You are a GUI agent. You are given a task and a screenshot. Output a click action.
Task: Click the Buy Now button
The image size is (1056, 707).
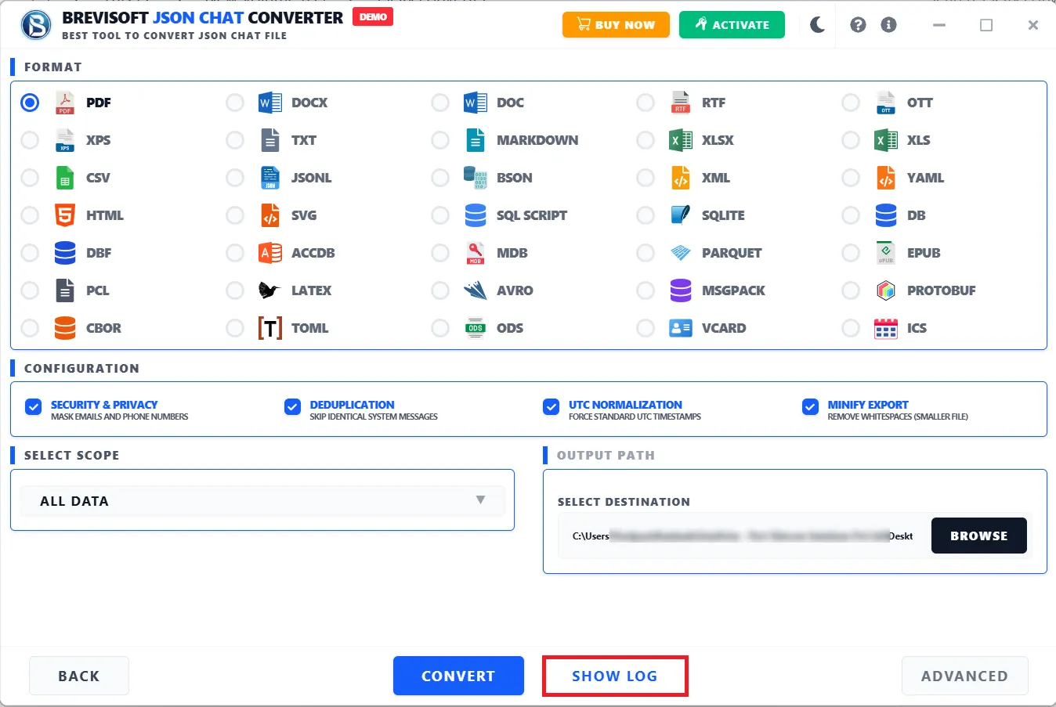pyautogui.click(x=616, y=25)
